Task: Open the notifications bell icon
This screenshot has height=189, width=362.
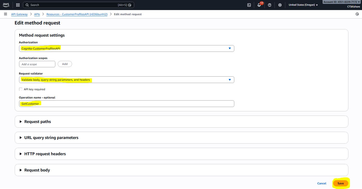Action: pyautogui.click(x=259, y=5)
